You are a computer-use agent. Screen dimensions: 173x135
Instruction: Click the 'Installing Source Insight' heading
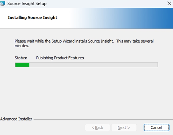(x=33, y=18)
